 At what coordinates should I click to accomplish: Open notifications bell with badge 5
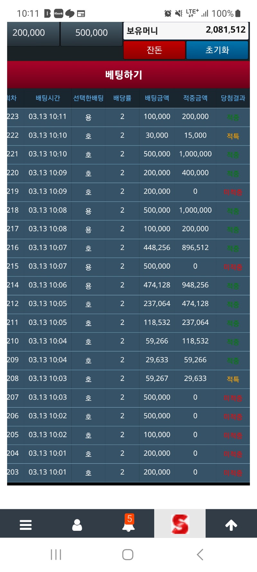point(128,524)
